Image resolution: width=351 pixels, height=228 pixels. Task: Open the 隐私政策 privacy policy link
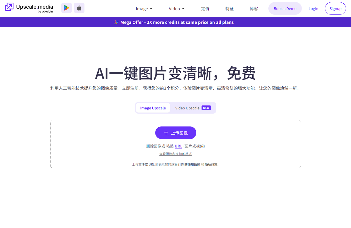(x=212, y=165)
